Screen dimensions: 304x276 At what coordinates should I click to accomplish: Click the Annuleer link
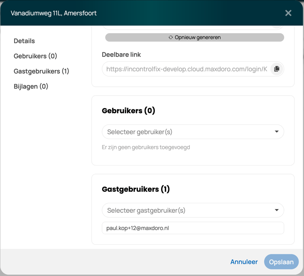pos(244,262)
